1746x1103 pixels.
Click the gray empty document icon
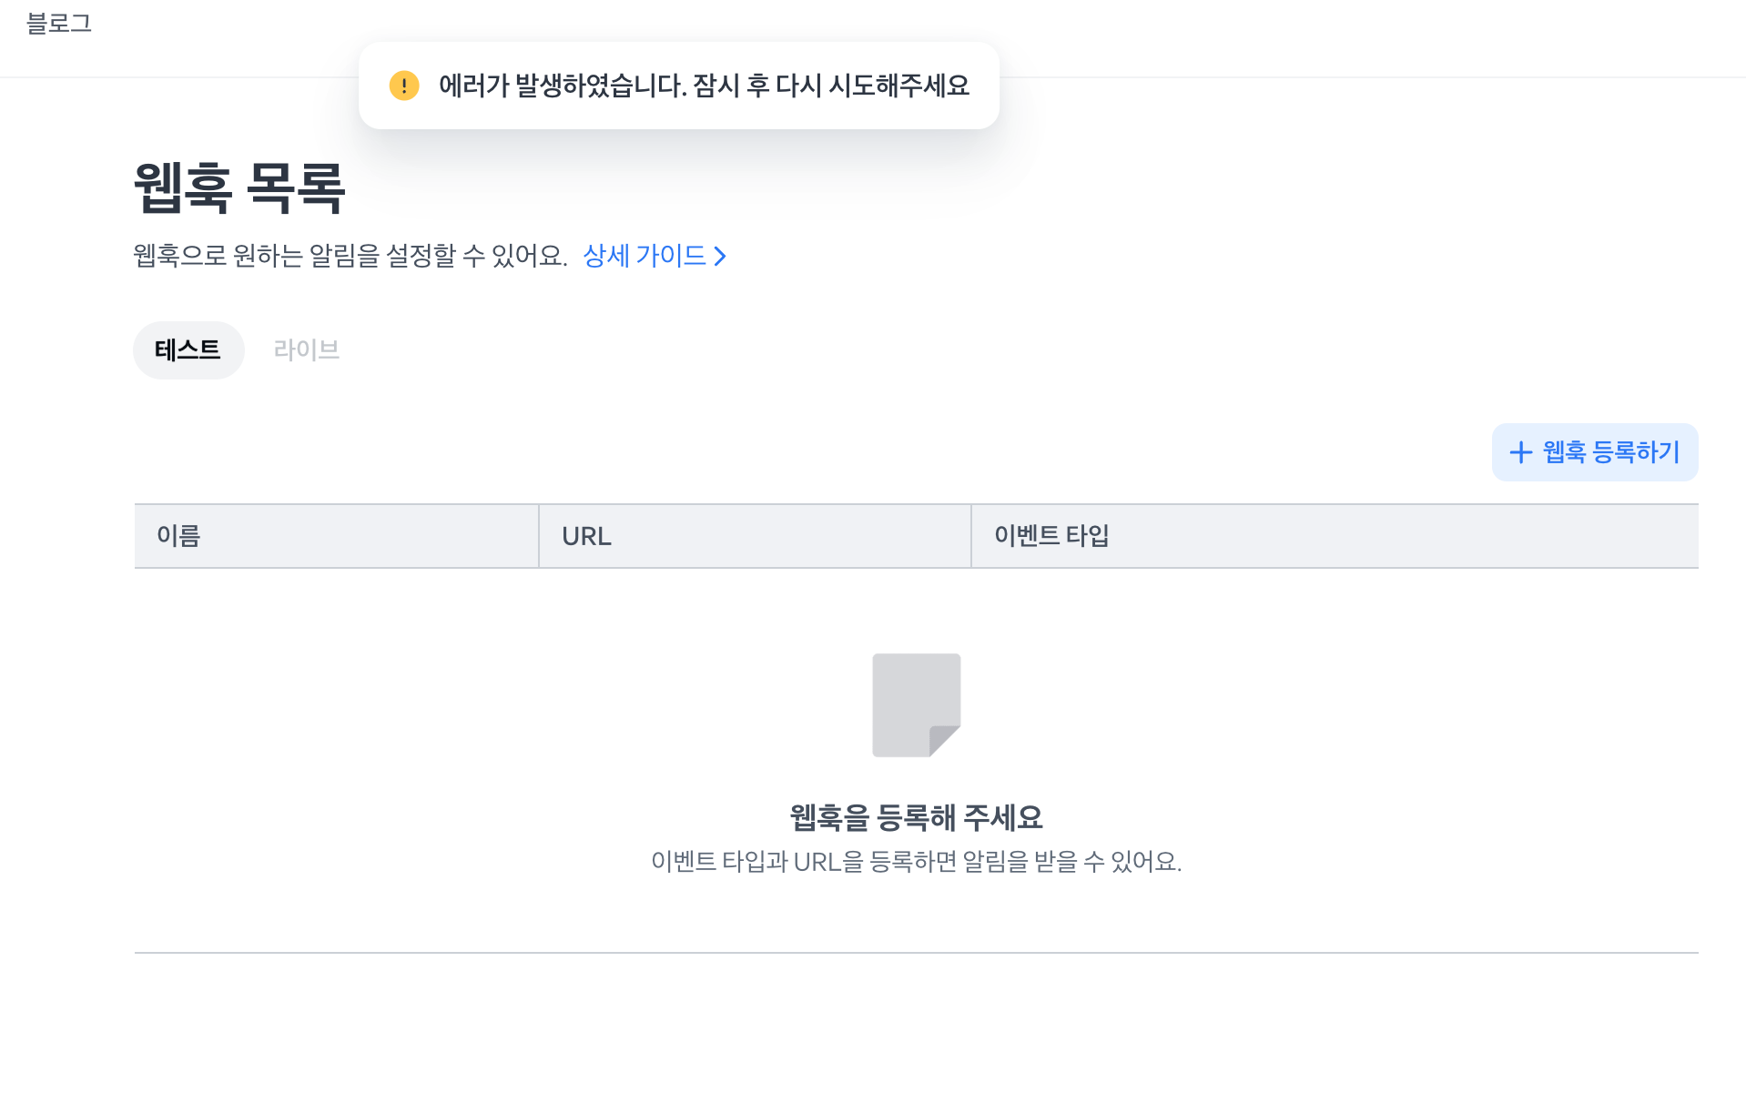coord(916,704)
